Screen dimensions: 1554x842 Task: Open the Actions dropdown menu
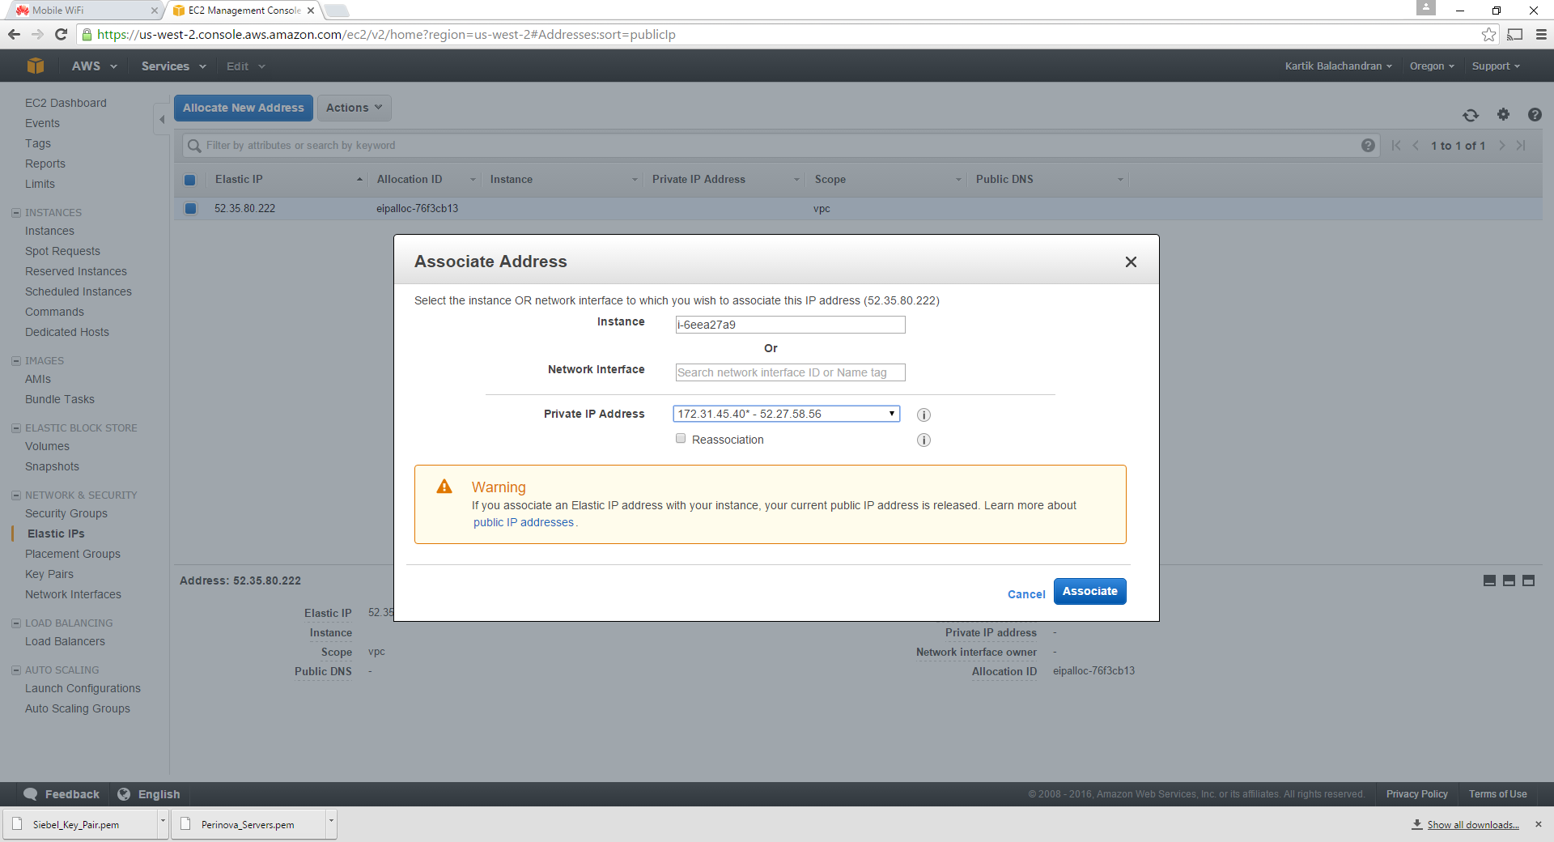tap(354, 108)
